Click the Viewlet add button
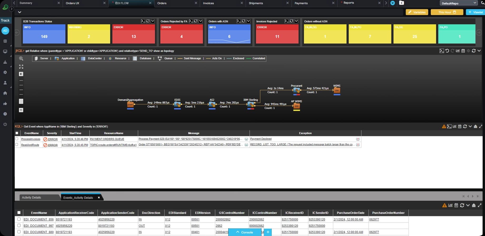 pos(476,12)
